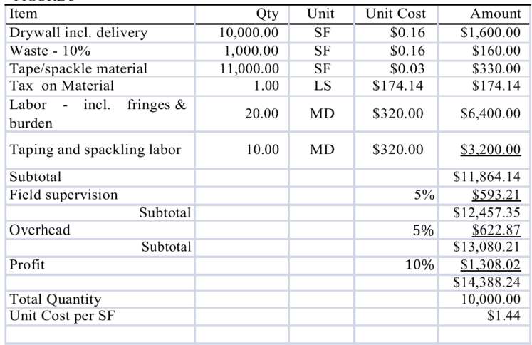Image resolution: width=532 pixels, height=345 pixels.
Task: Select the $593.21 field supervision amount
Action: click(497, 194)
